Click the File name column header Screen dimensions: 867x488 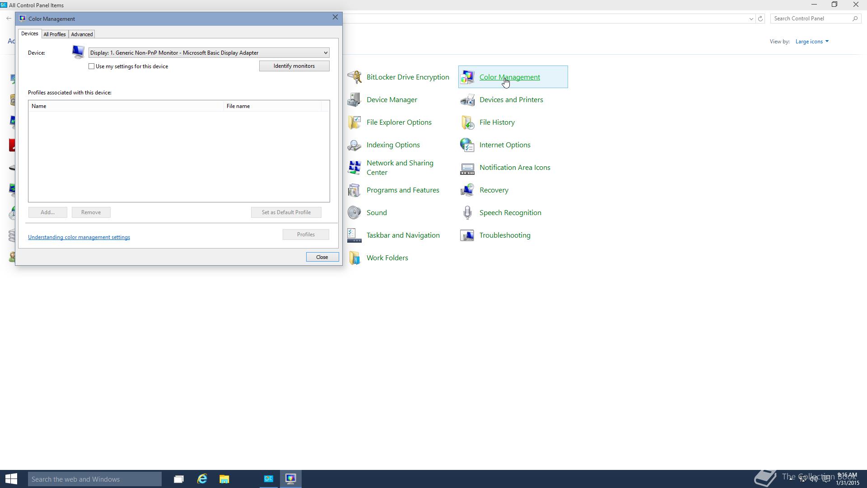pyautogui.click(x=272, y=106)
